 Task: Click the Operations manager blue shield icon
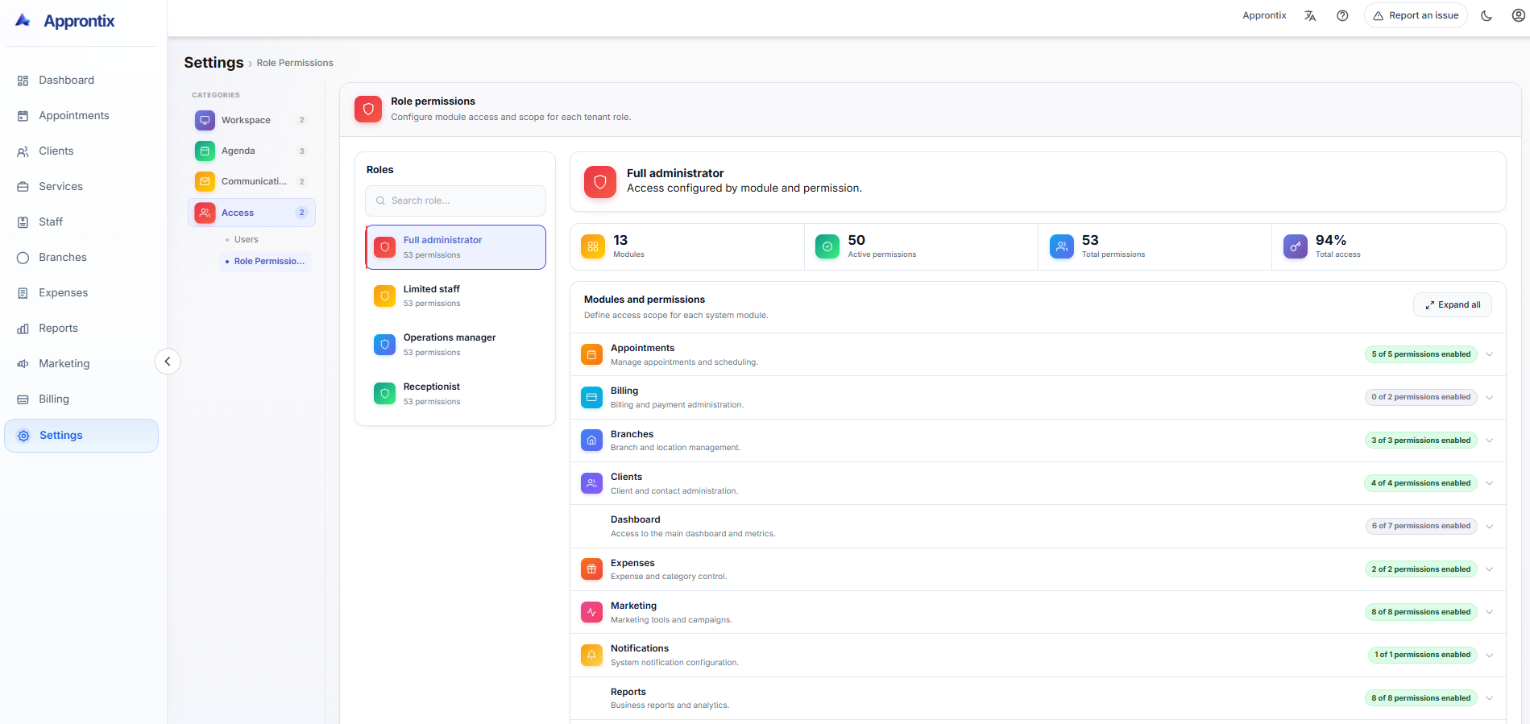click(385, 345)
